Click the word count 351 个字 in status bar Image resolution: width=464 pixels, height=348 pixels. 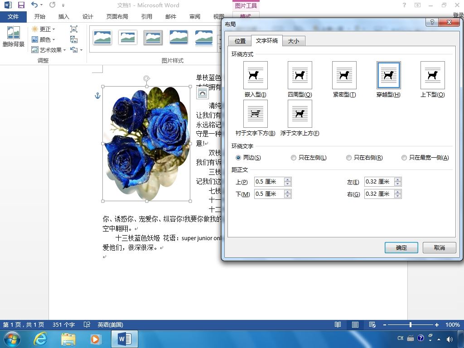[63, 324]
